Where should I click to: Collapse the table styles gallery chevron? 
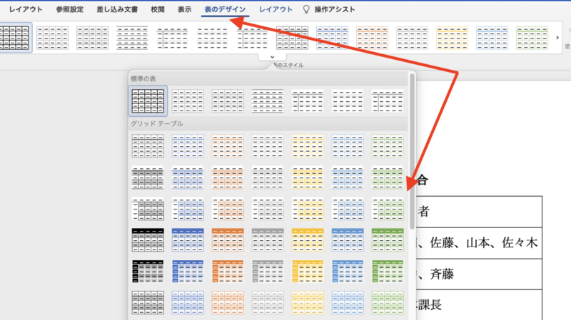(272, 57)
